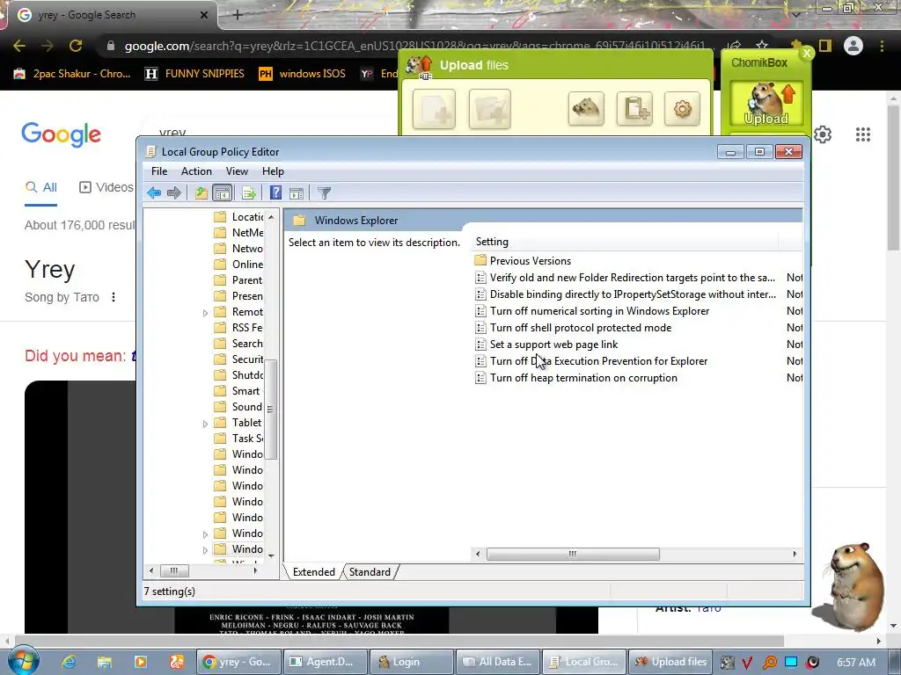Click Chrome's back navigation arrow

coord(19,46)
